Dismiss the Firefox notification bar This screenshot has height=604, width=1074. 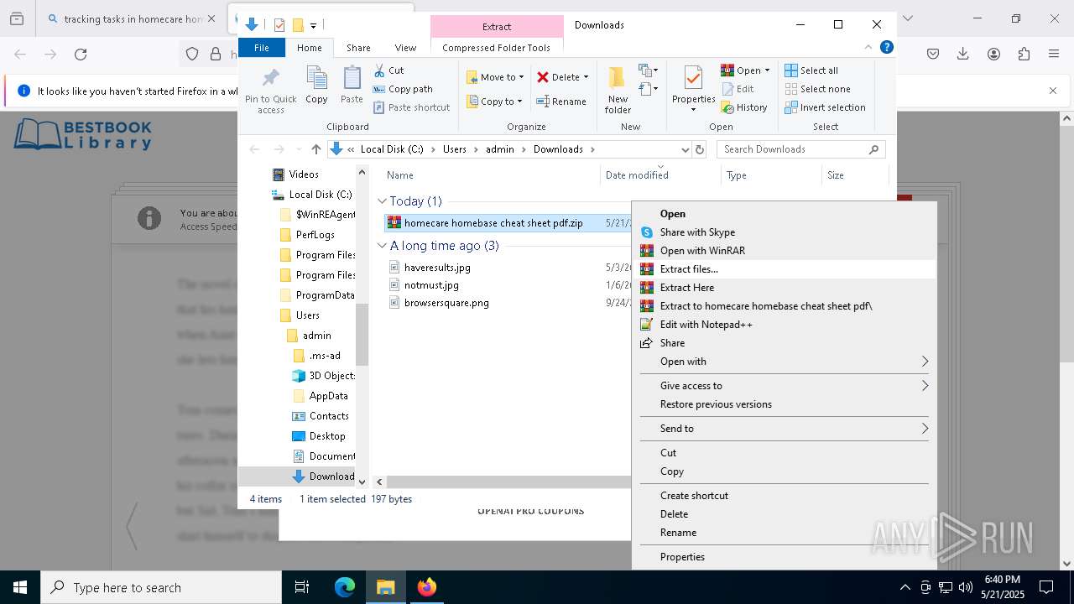pos(1053,91)
